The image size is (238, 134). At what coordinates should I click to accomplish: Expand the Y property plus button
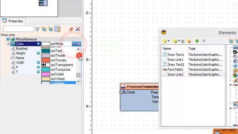tap(38, 72)
